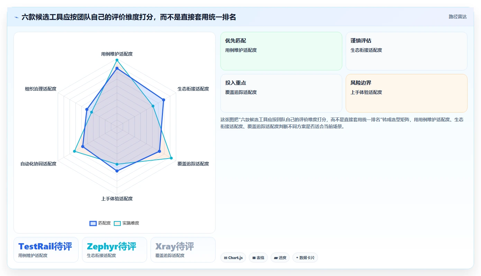This screenshot has height=276, width=481.
Task: Click the cyan 实施难度 point on the 自动化协同适配度 axis
Action: tap(74, 151)
